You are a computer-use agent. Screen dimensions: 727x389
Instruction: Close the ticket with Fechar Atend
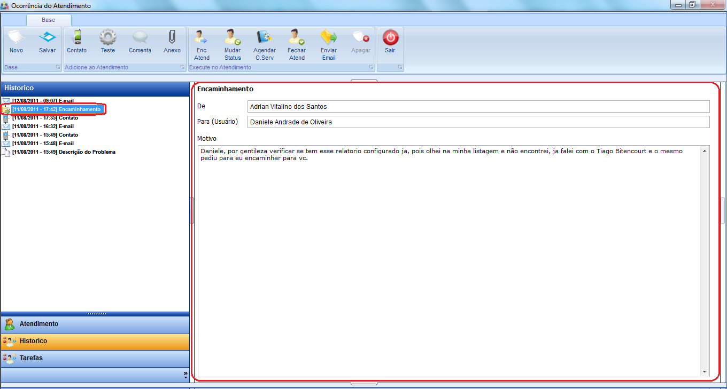pyautogui.click(x=297, y=45)
